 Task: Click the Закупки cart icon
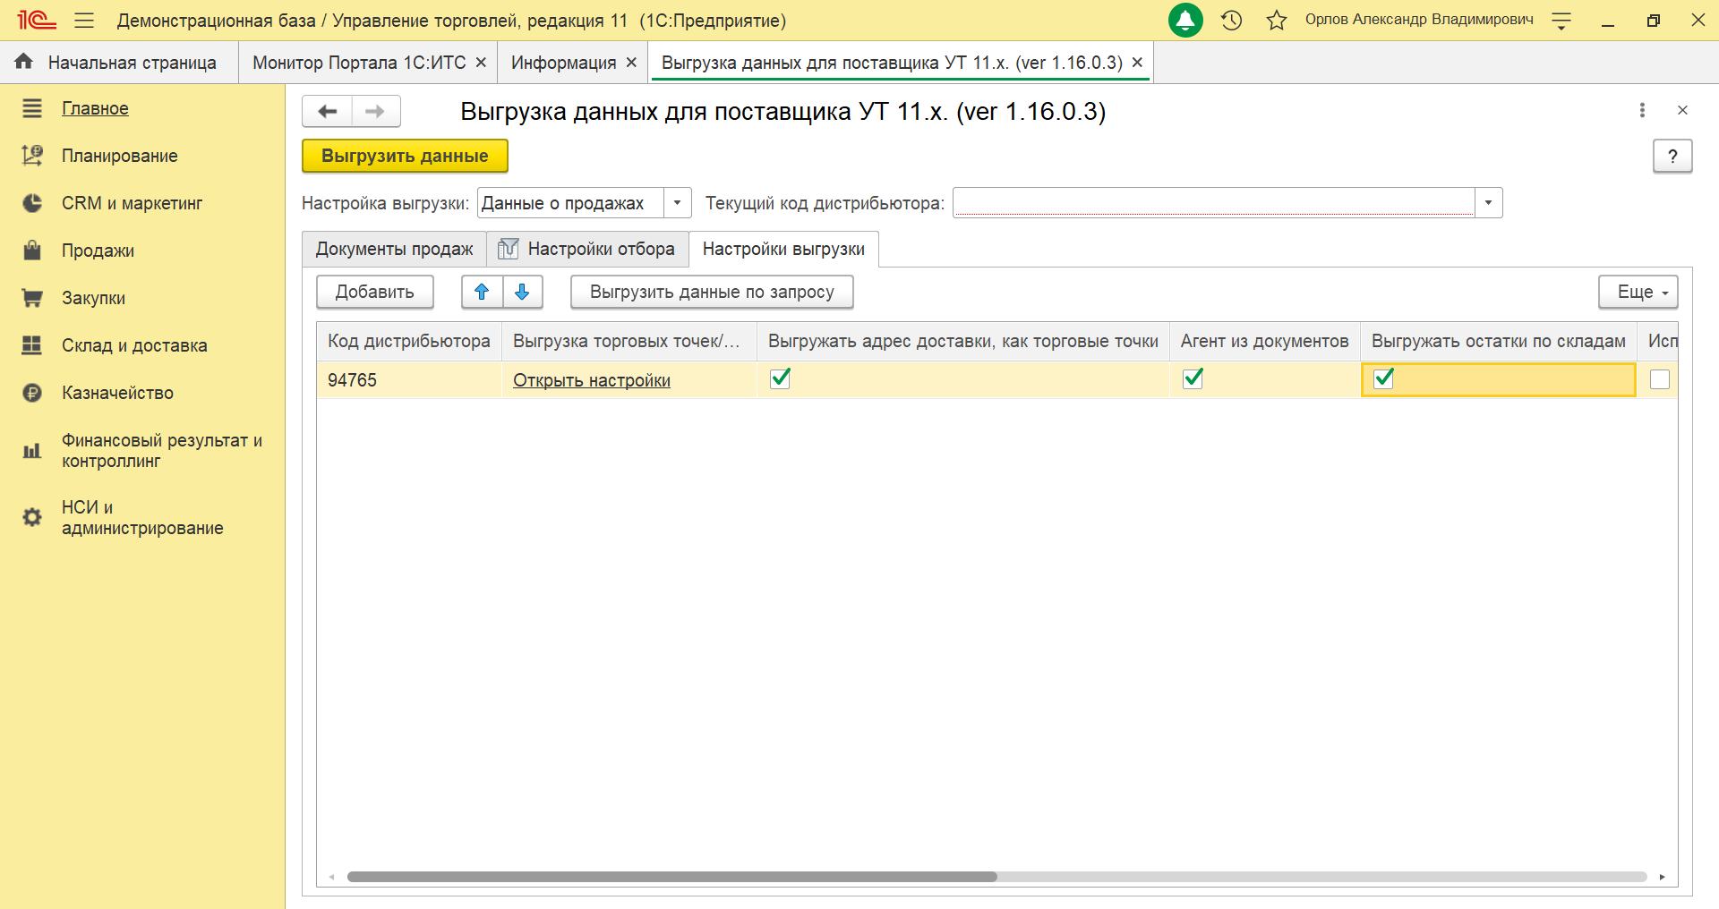tap(32, 298)
